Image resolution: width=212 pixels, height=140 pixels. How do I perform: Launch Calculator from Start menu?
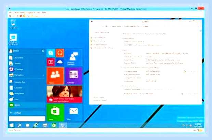[27, 88]
